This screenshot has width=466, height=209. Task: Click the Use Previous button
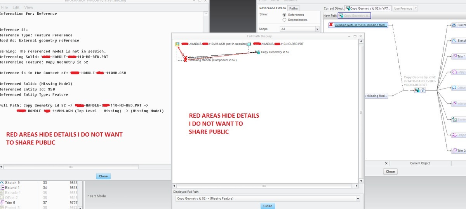(x=403, y=8)
